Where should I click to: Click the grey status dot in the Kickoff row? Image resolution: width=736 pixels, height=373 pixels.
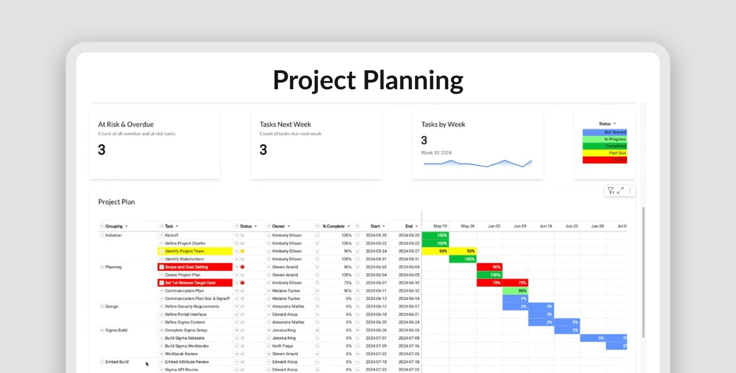(x=242, y=235)
